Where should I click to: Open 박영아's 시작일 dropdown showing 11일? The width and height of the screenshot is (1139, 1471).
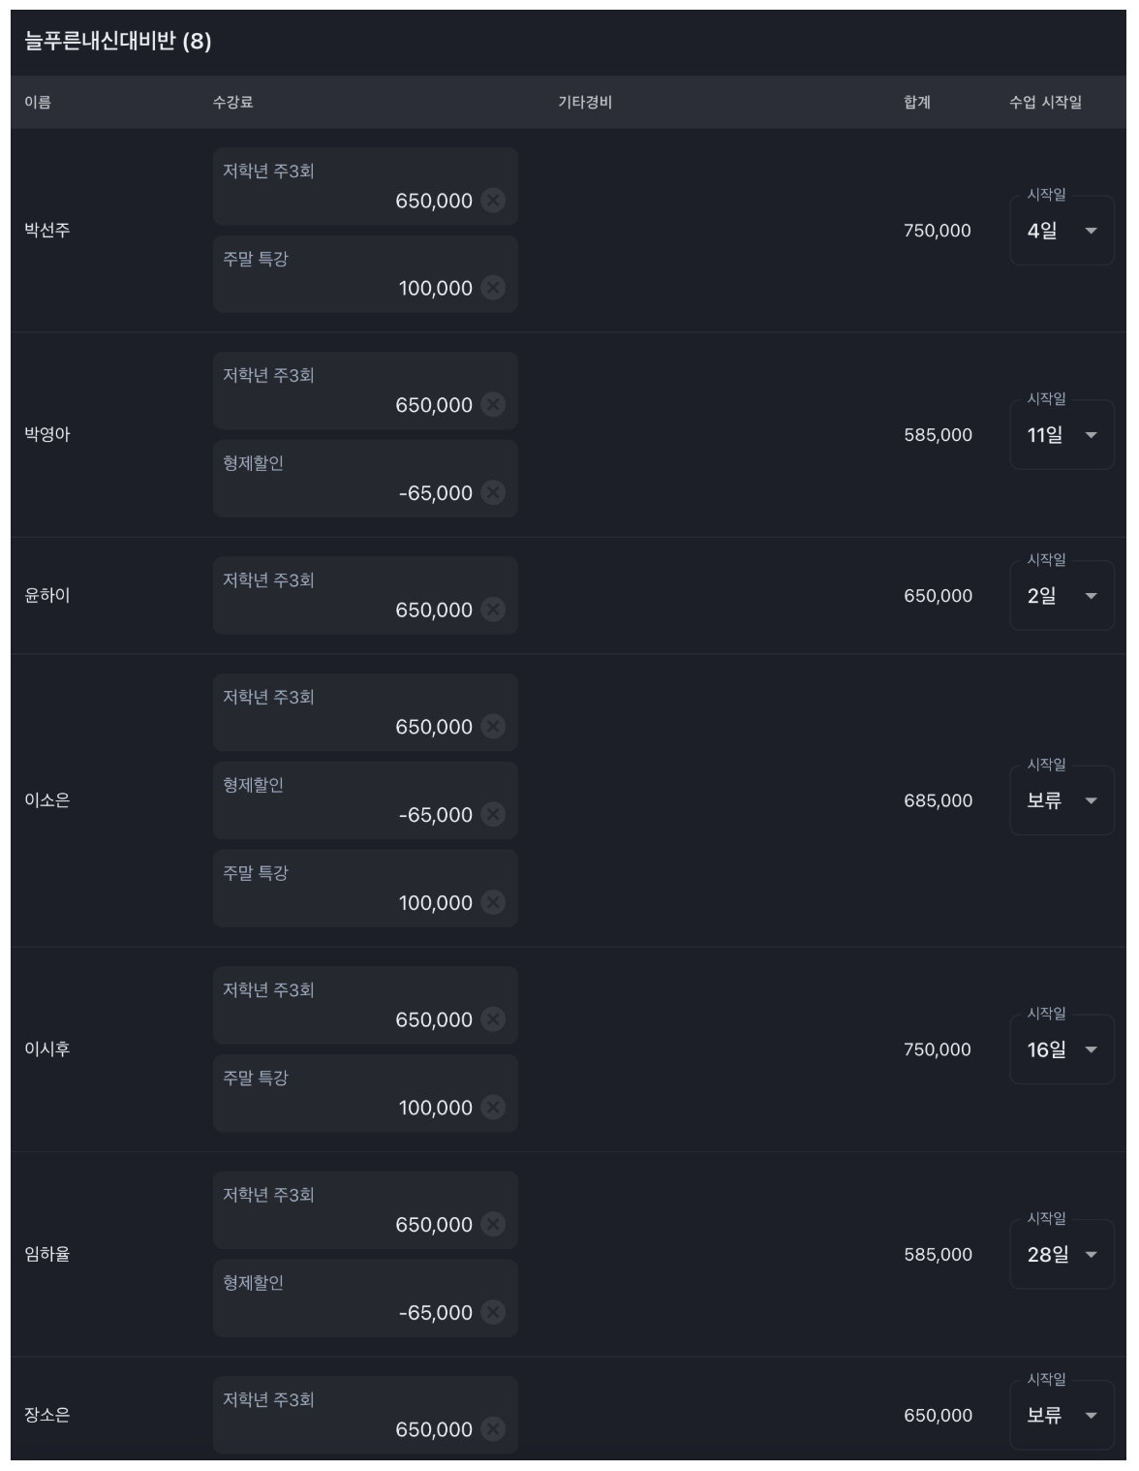(1062, 435)
